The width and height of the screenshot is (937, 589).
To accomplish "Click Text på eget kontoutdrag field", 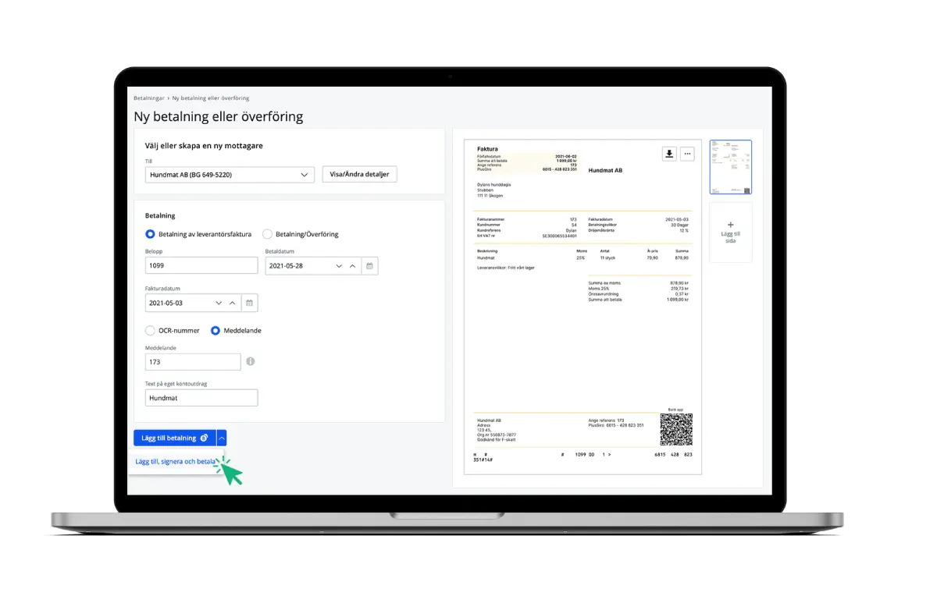I will pyautogui.click(x=201, y=398).
